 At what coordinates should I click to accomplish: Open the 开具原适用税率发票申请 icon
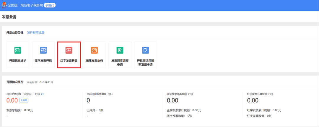coord(145,50)
